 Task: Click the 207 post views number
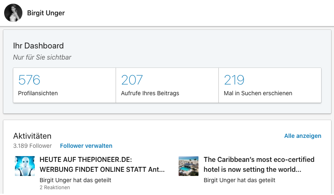[x=132, y=80]
